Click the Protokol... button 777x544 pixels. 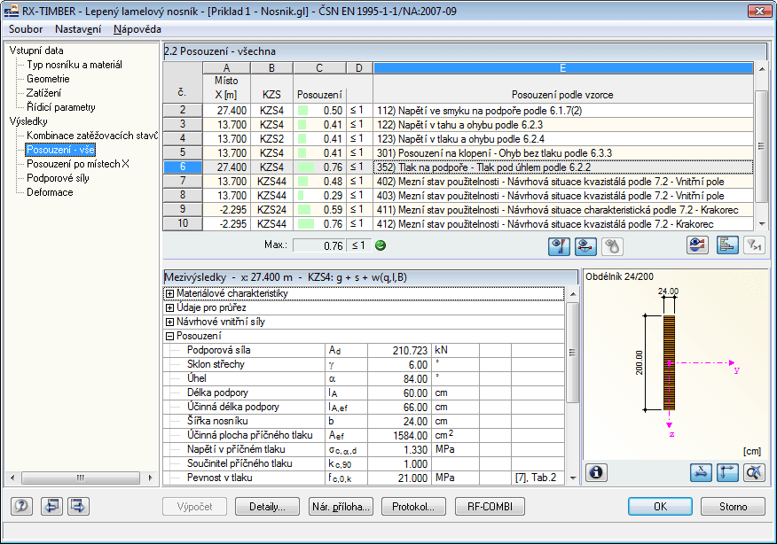tap(413, 507)
